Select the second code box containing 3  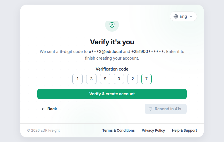point(91,79)
